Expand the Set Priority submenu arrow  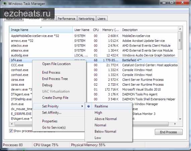82,106
